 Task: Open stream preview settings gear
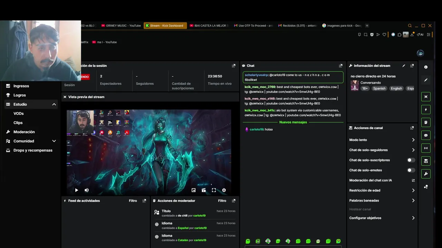[x=224, y=190]
